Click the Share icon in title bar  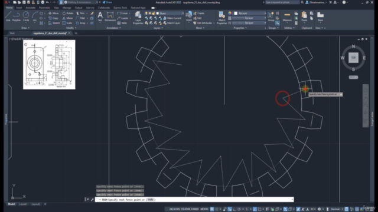point(107,2)
